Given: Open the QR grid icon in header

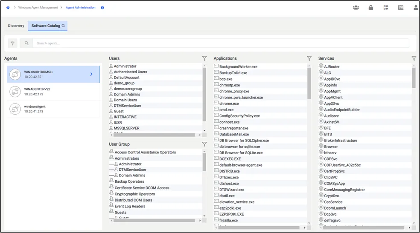Looking at the screenshot, I should point(386,8).
